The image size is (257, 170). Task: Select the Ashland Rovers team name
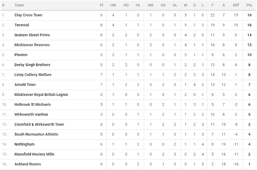[x=27, y=164]
